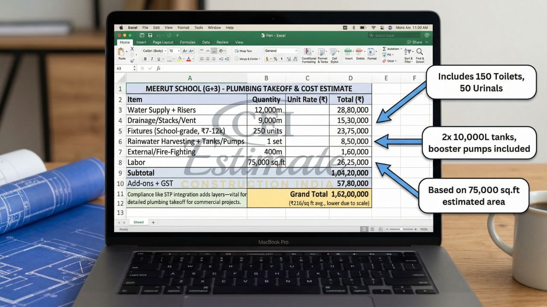Screen dimensions: 547x307
Task: Adjust the zoom slider in status bar
Action: click(402, 229)
